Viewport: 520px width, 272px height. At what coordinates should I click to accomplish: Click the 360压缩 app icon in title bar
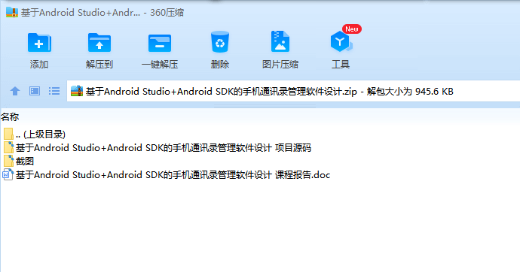11,13
